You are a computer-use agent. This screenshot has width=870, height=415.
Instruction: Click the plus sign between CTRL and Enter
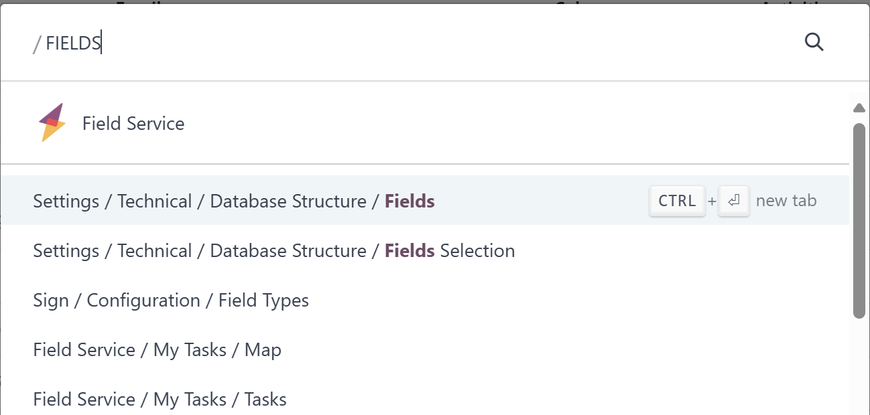click(712, 201)
